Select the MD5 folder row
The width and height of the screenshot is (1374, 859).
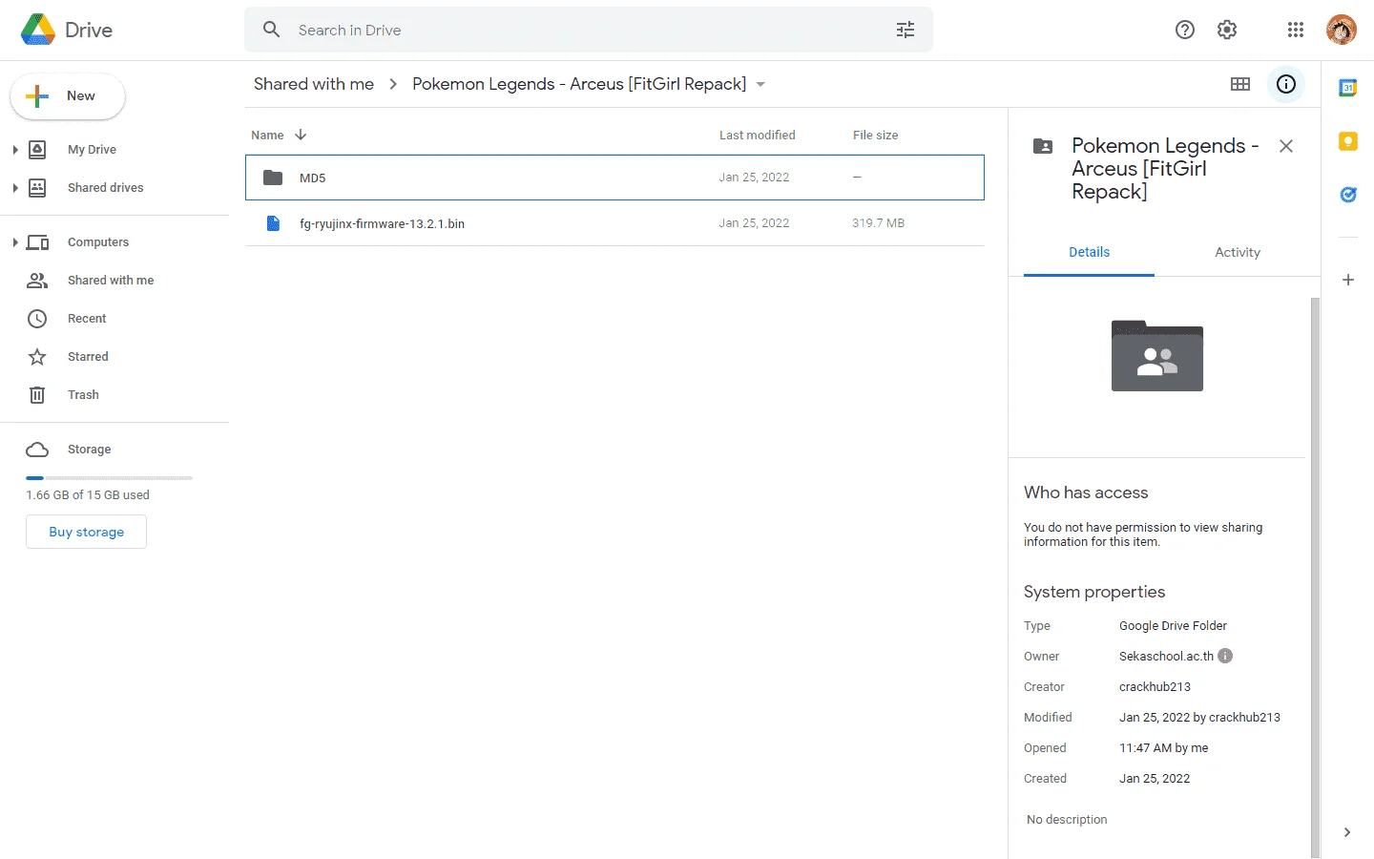[614, 178]
